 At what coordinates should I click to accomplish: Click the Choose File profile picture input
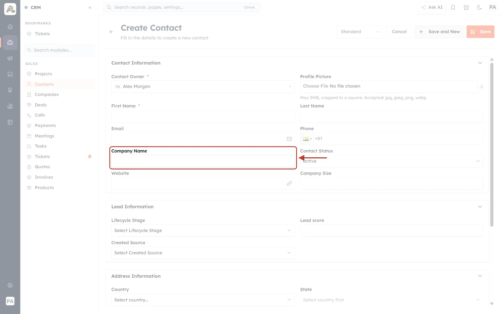(389, 87)
